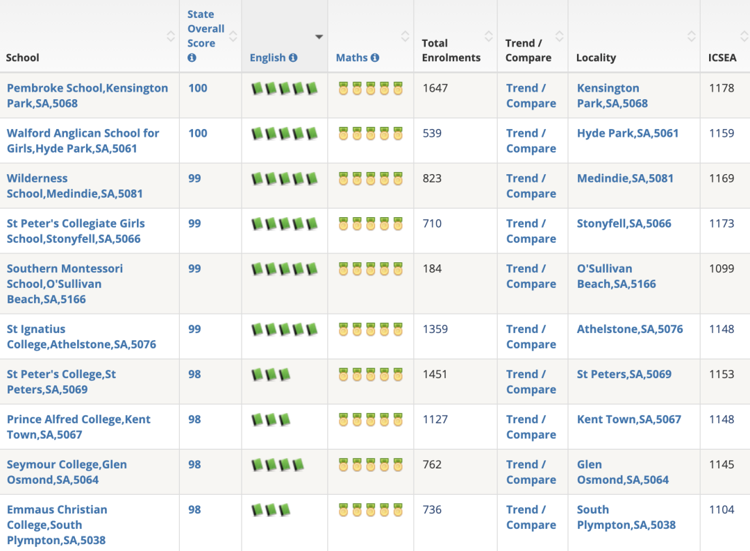
Task: Click Emmaus Christian College's English book icons
Action: coord(271,510)
